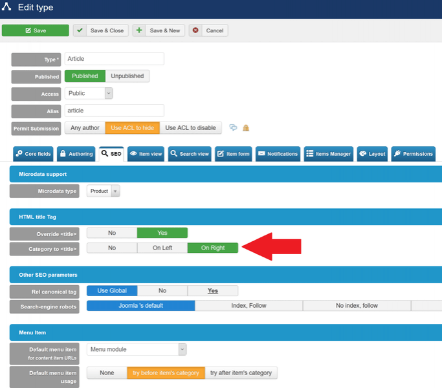This screenshot has width=442, height=388.
Task: Click the checkmark icon on Save & Close
Action: pos(80,30)
